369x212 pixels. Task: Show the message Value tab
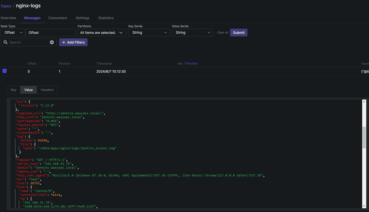(x=28, y=90)
